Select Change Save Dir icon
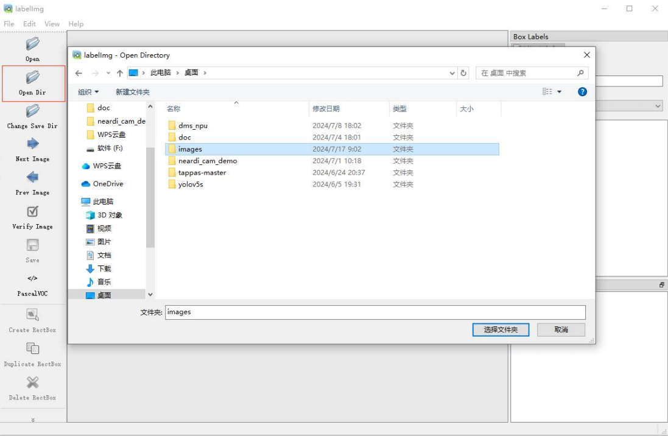Image resolution: width=668 pixels, height=436 pixels. (32, 111)
